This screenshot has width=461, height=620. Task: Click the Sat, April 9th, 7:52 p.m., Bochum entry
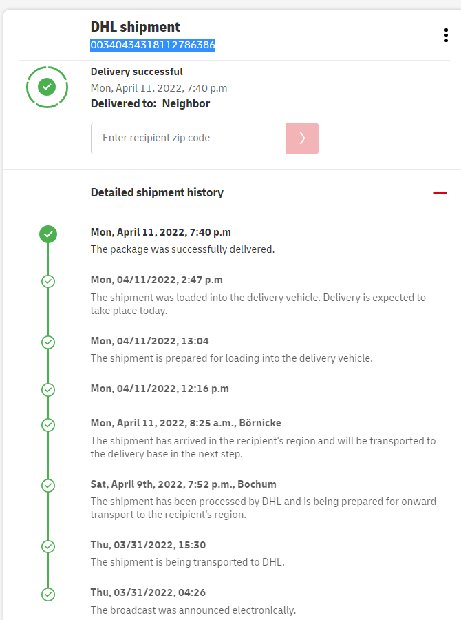[183, 484]
